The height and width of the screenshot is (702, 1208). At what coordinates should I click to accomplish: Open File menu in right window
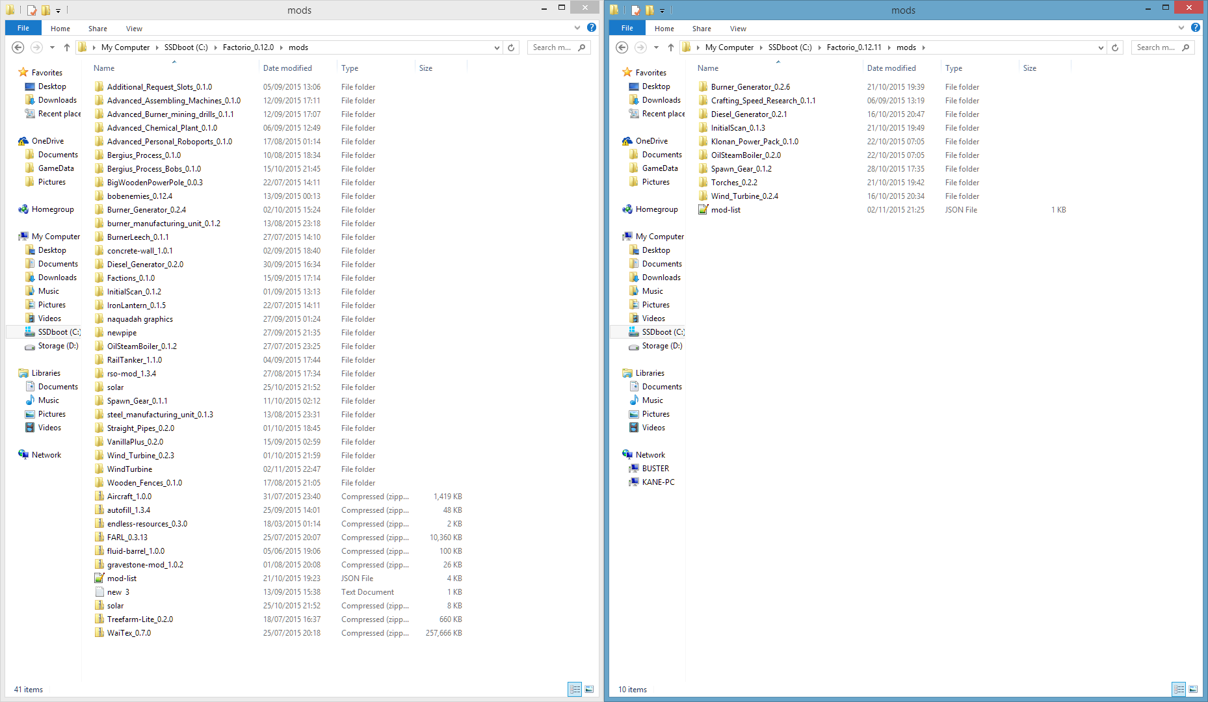[x=627, y=28]
